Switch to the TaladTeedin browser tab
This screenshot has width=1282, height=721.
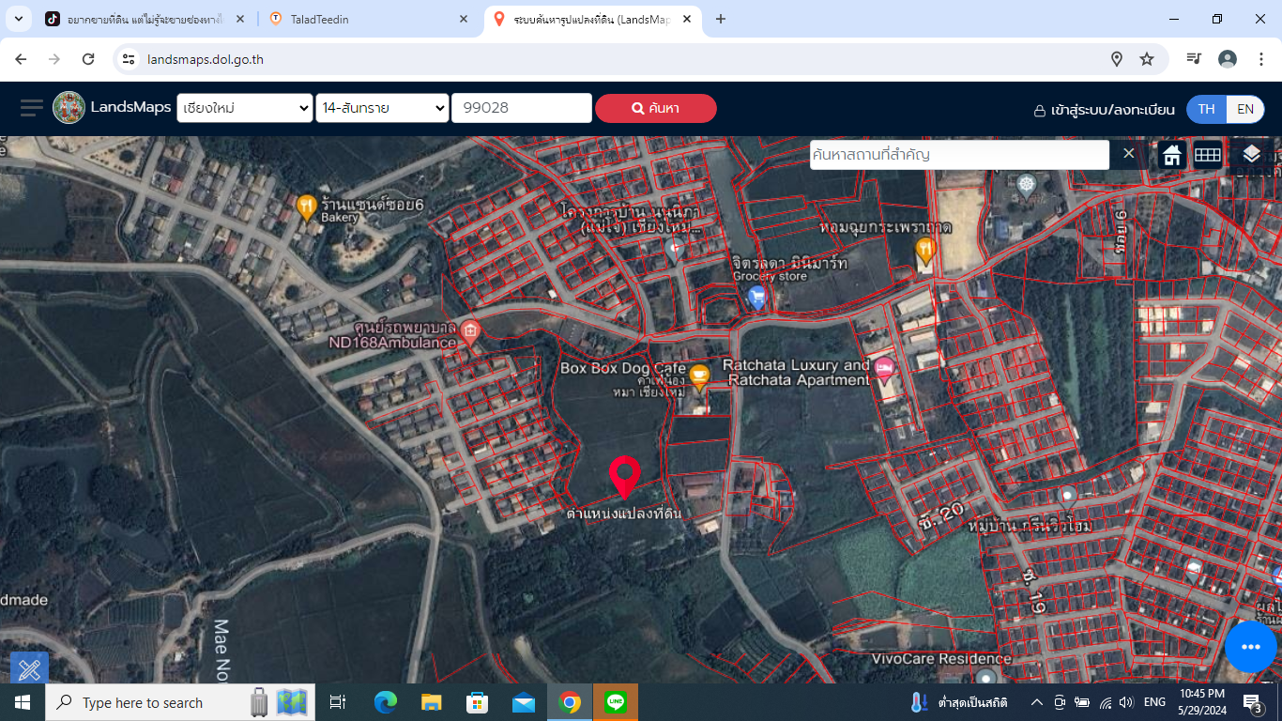368,19
